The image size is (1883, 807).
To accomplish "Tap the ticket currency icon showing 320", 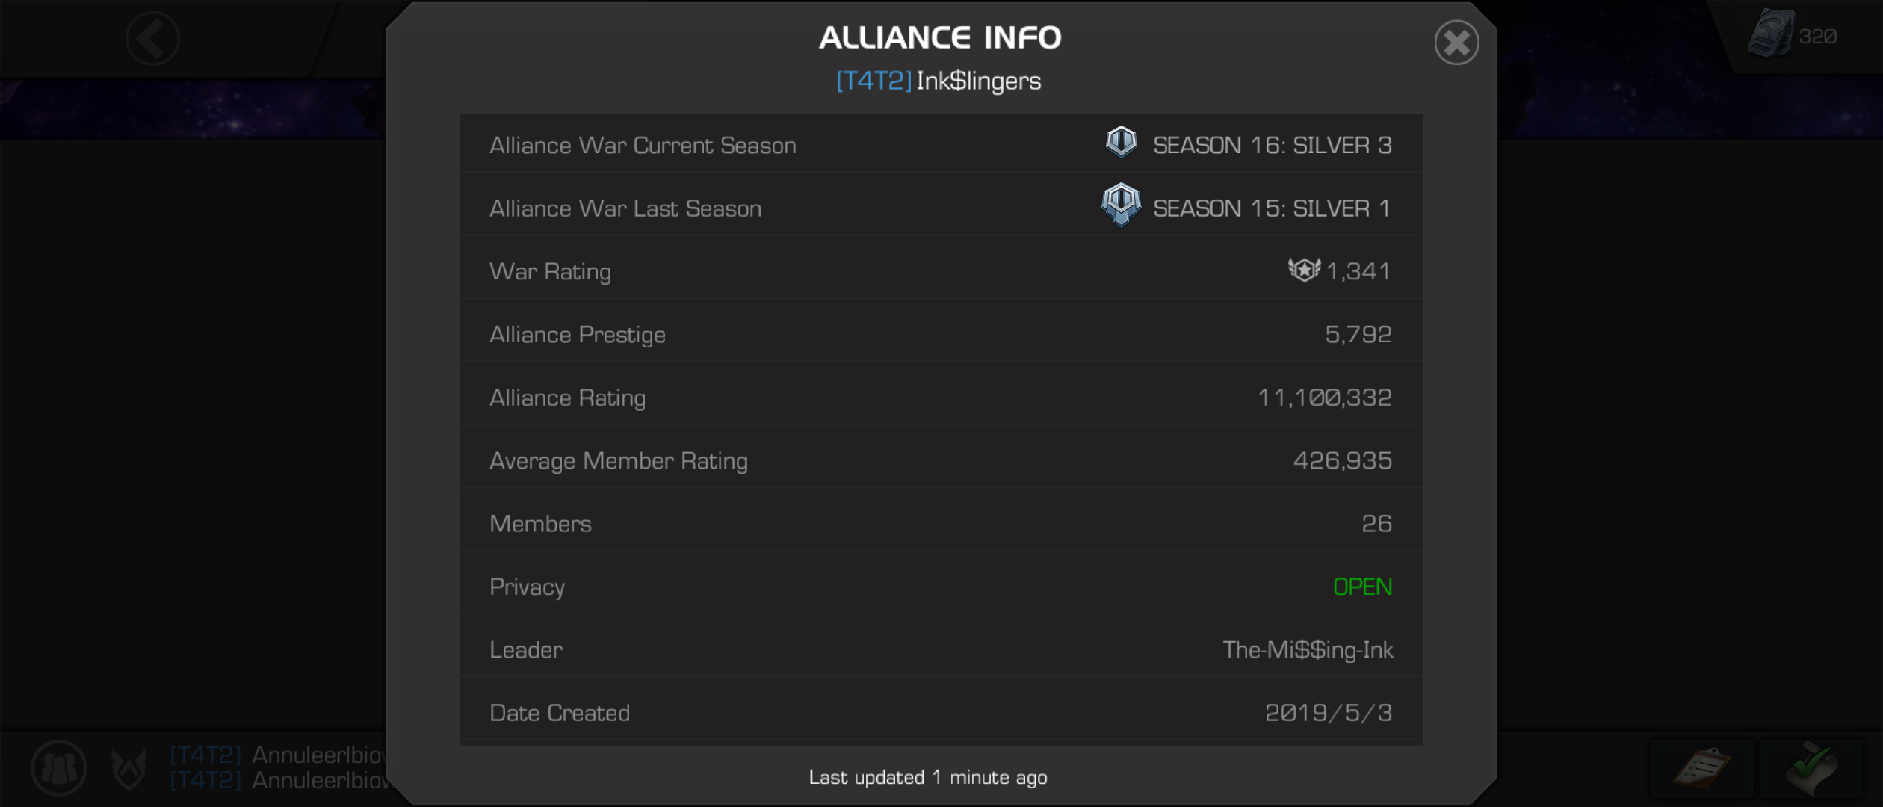I will click(1770, 34).
